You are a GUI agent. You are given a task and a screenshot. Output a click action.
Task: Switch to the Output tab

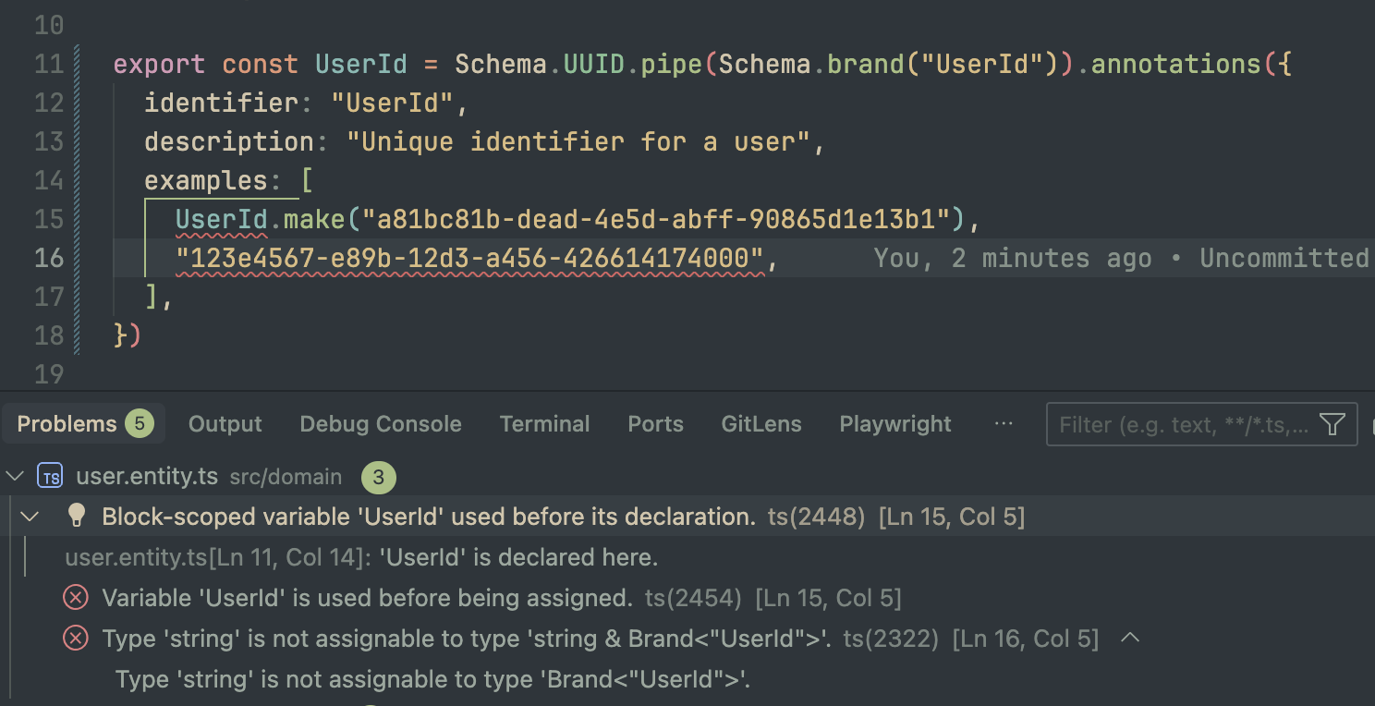pos(225,424)
